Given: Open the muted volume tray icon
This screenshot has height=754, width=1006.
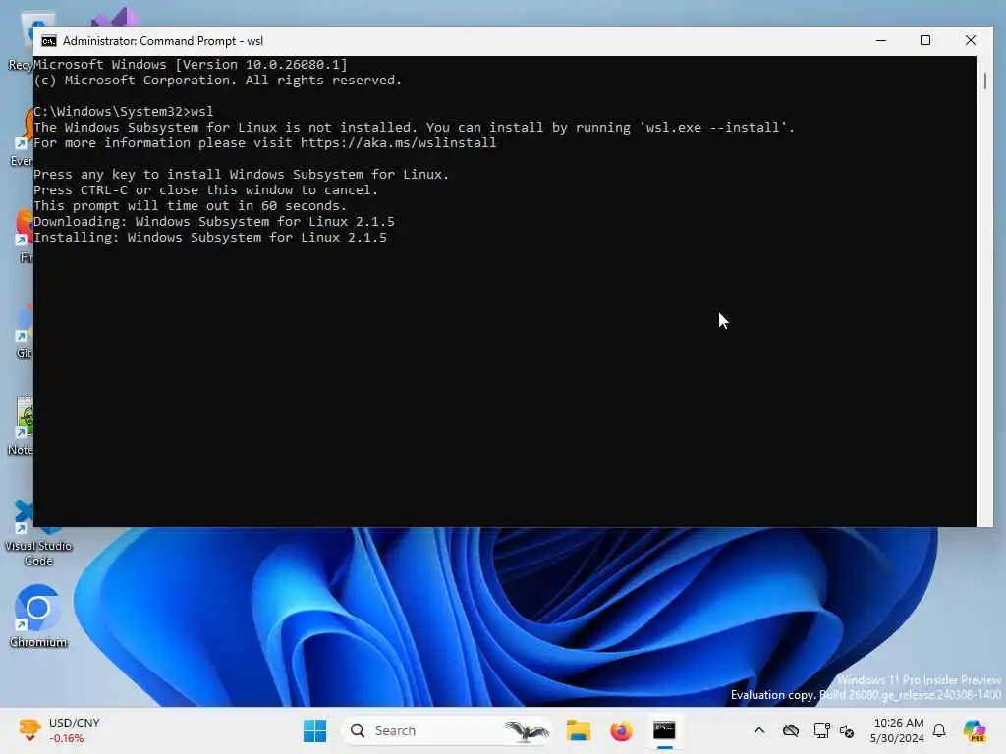Looking at the screenshot, I should click(x=847, y=730).
